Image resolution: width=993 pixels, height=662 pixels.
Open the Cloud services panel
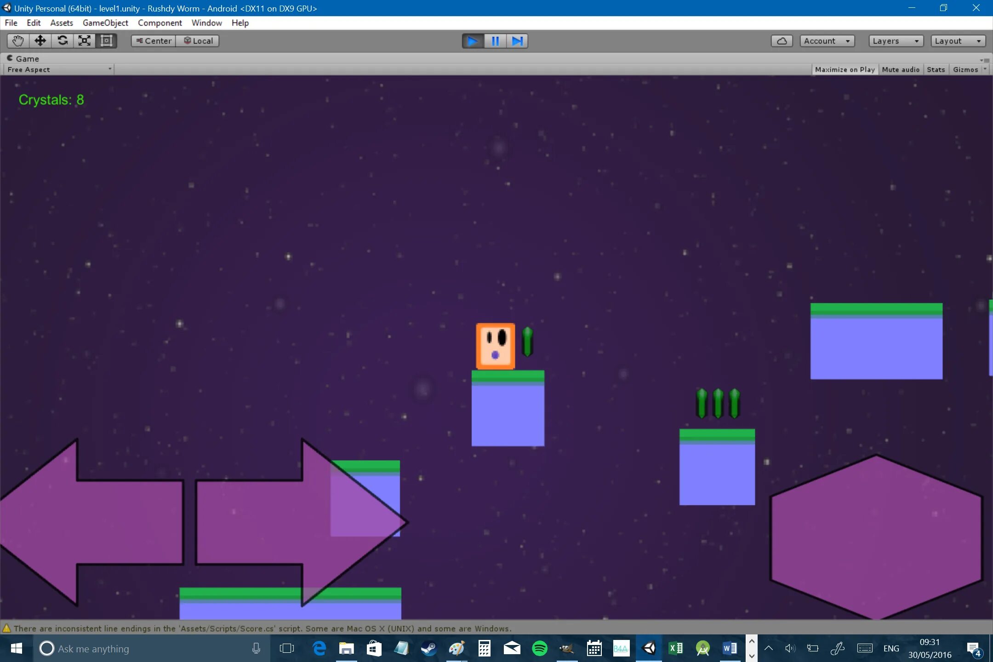click(x=782, y=41)
